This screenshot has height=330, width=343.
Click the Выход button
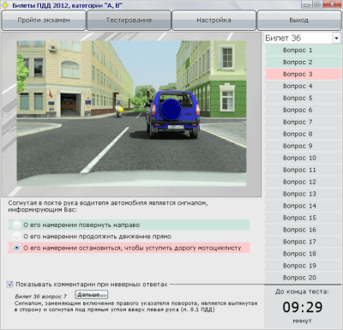(299, 21)
